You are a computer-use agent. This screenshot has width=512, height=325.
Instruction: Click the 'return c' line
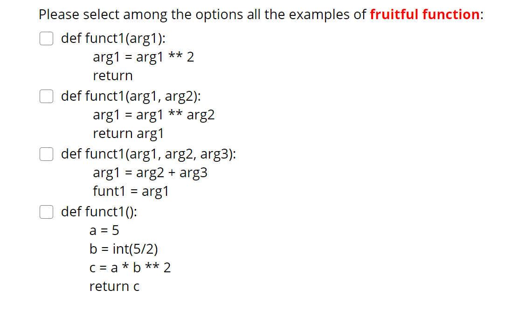(x=114, y=286)
